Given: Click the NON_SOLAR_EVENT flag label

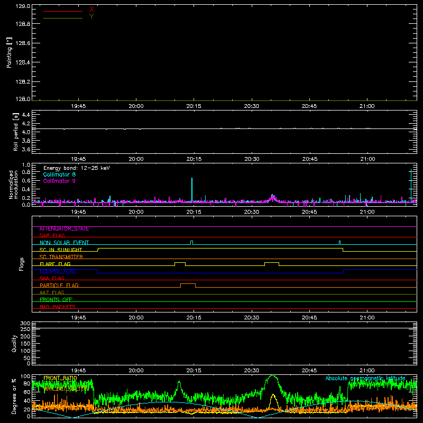Looking at the screenshot, I should click(x=64, y=243).
